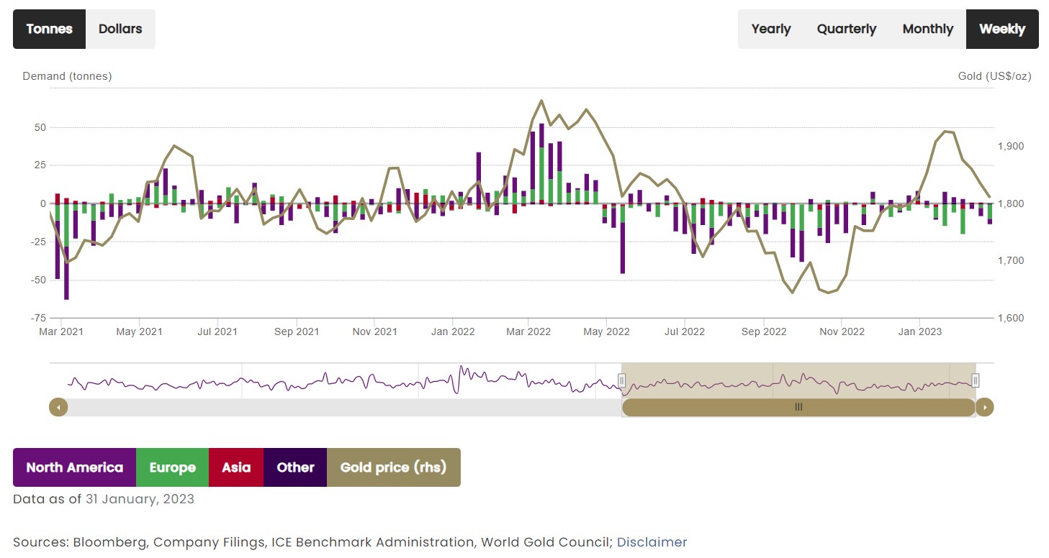Select the Quarterly frequency
1049x558 pixels.
(846, 29)
